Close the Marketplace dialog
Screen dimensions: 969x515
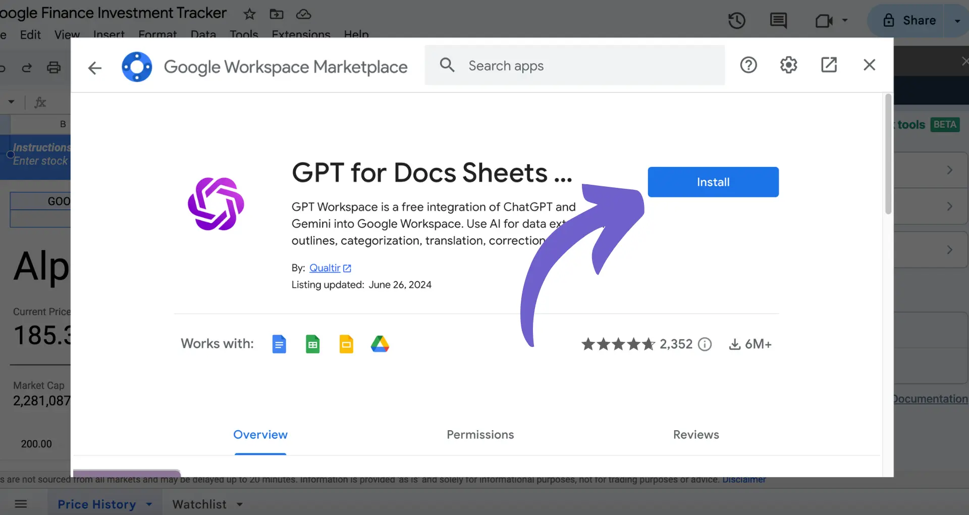pyautogui.click(x=869, y=65)
